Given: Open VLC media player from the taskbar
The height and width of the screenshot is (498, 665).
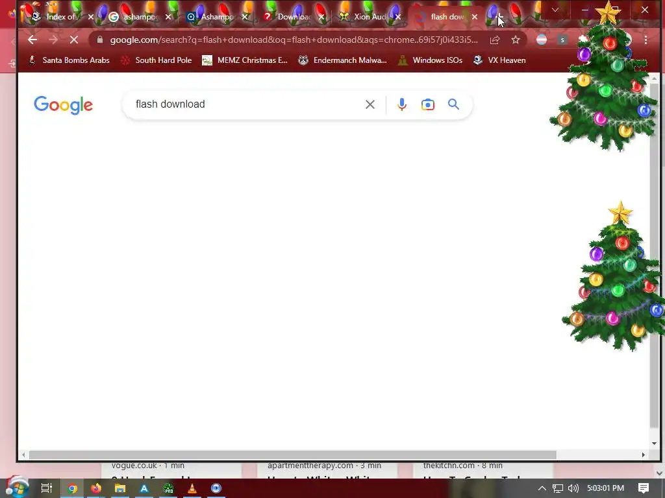Looking at the screenshot, I should (192, 488).
